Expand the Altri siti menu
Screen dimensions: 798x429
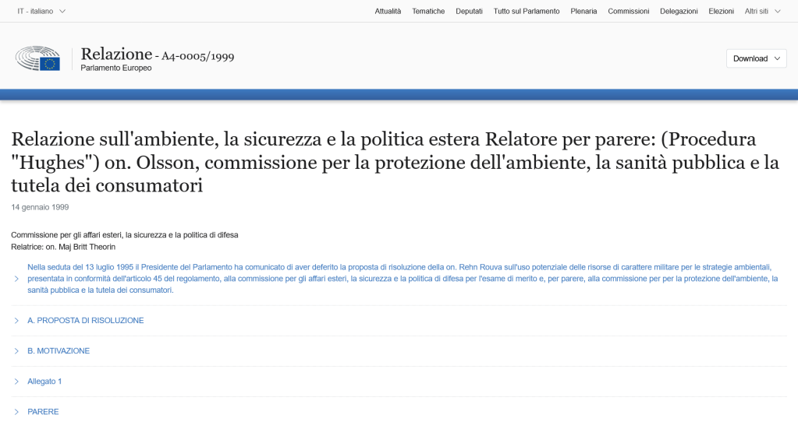(762, 11)
